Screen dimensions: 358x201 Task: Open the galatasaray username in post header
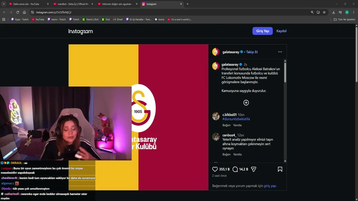pyautogui.click(x=231, y=52)
